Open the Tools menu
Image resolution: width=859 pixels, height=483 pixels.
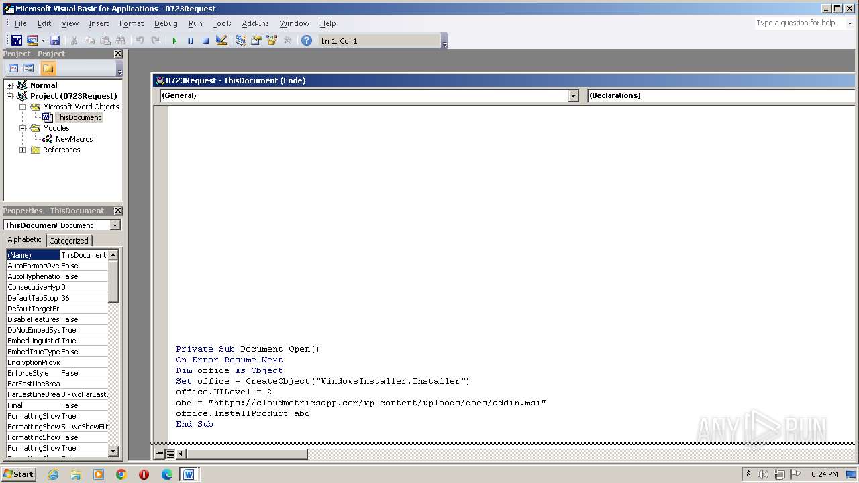tap(222, 23)
